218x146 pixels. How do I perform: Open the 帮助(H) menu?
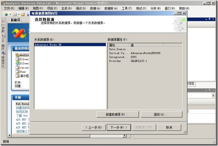coord(184,8)
